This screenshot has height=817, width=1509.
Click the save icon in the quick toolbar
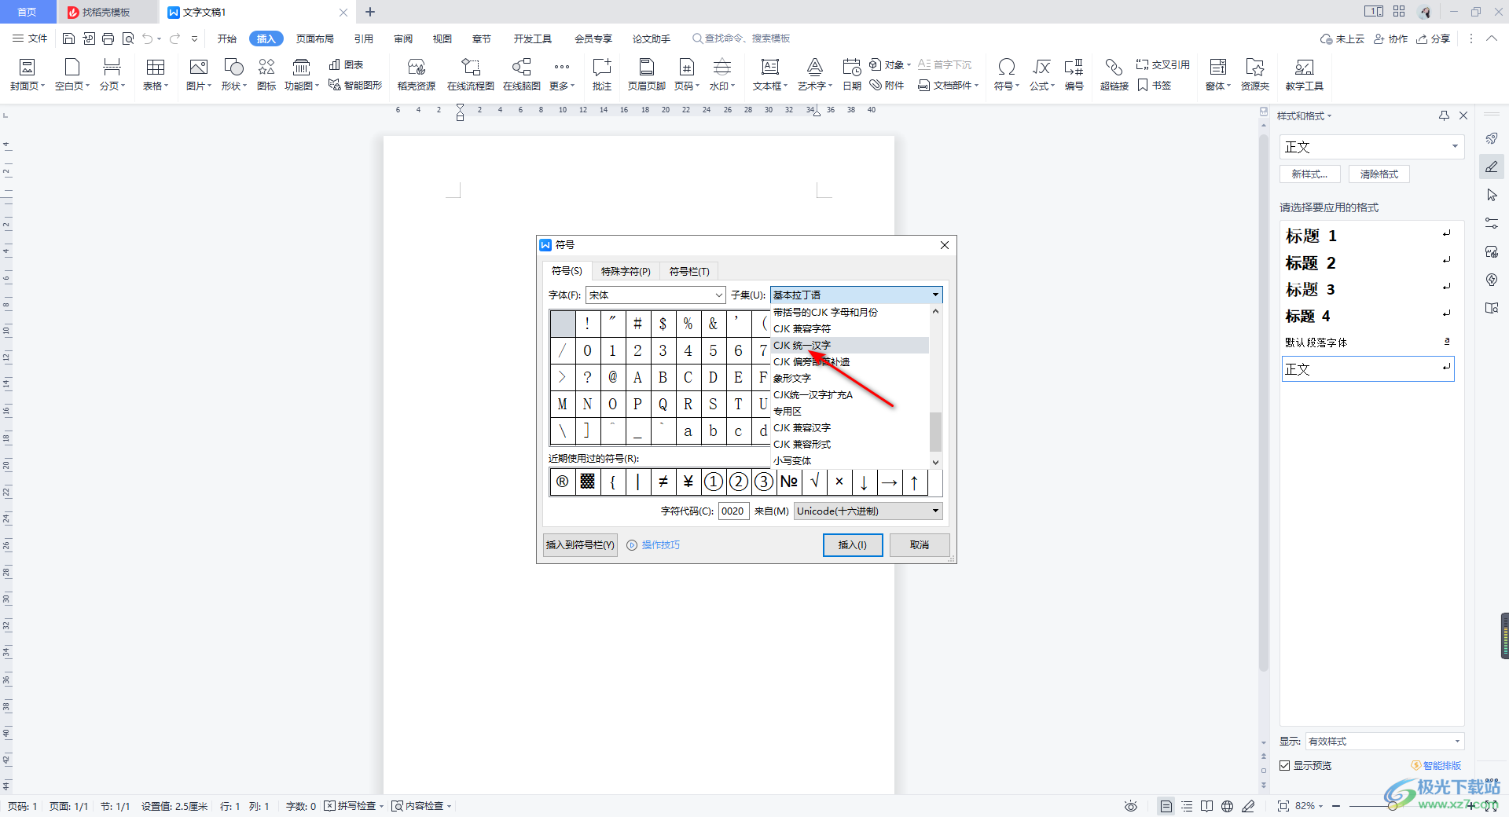click(x=68, y=38)
